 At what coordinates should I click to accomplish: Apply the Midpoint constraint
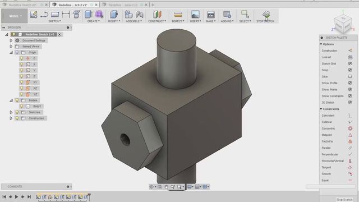(x=350, y=135)
